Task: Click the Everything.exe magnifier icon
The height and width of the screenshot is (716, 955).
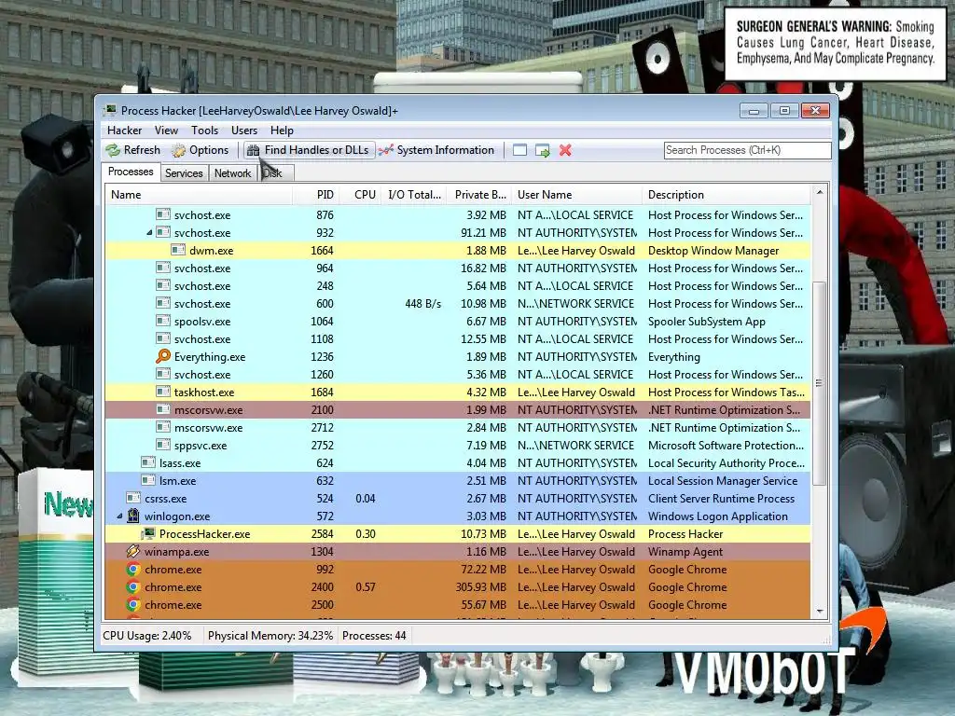Action: pyautogui.click(x=162, y=357)
